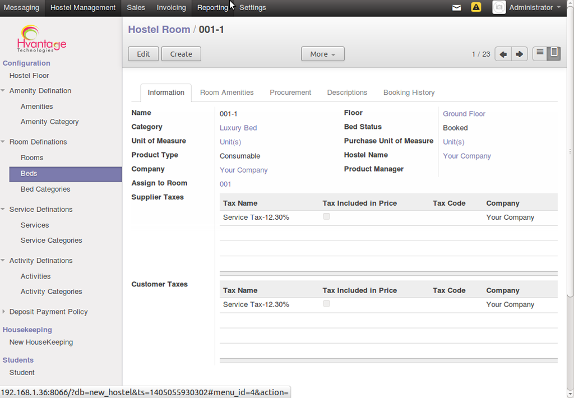The image size is (574, 398).
Task: Switch to the Information tab
Action: [166, 92]
